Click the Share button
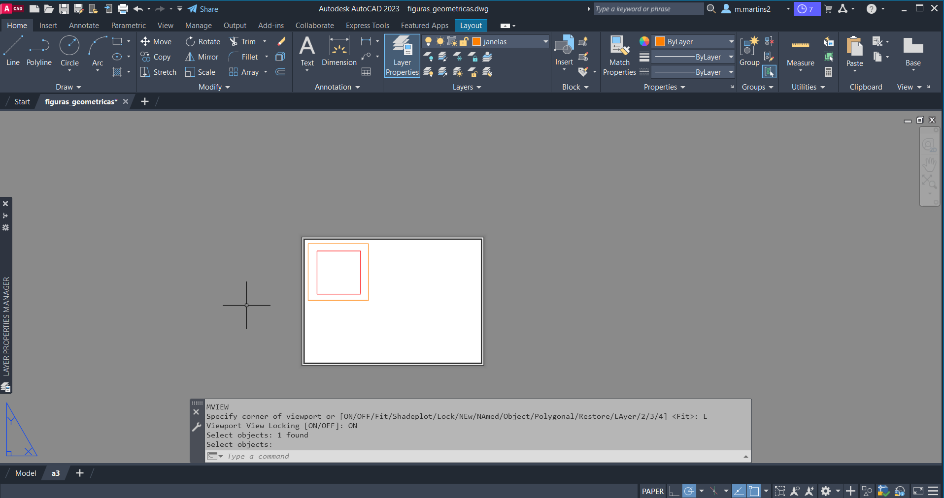The image size is (944, 498). tap(203, 9)
